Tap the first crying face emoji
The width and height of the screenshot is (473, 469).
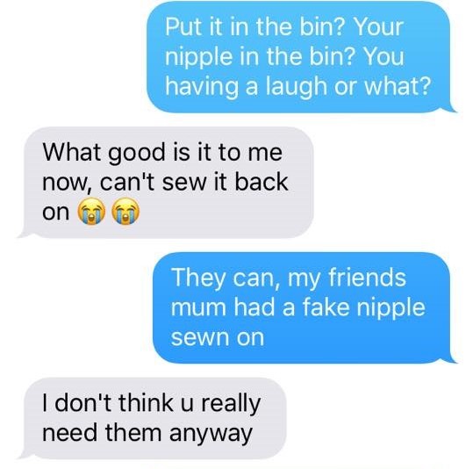pyautogui.click(x=91, y=212)
